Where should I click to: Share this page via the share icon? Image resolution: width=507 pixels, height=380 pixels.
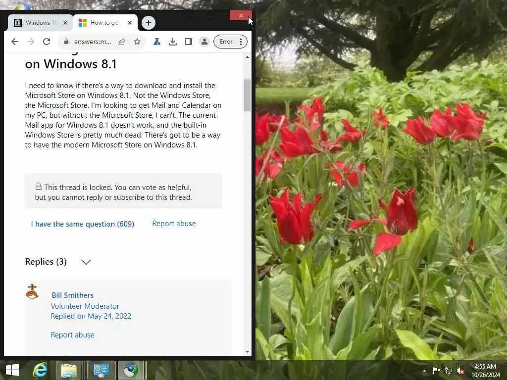coord(122,42)
